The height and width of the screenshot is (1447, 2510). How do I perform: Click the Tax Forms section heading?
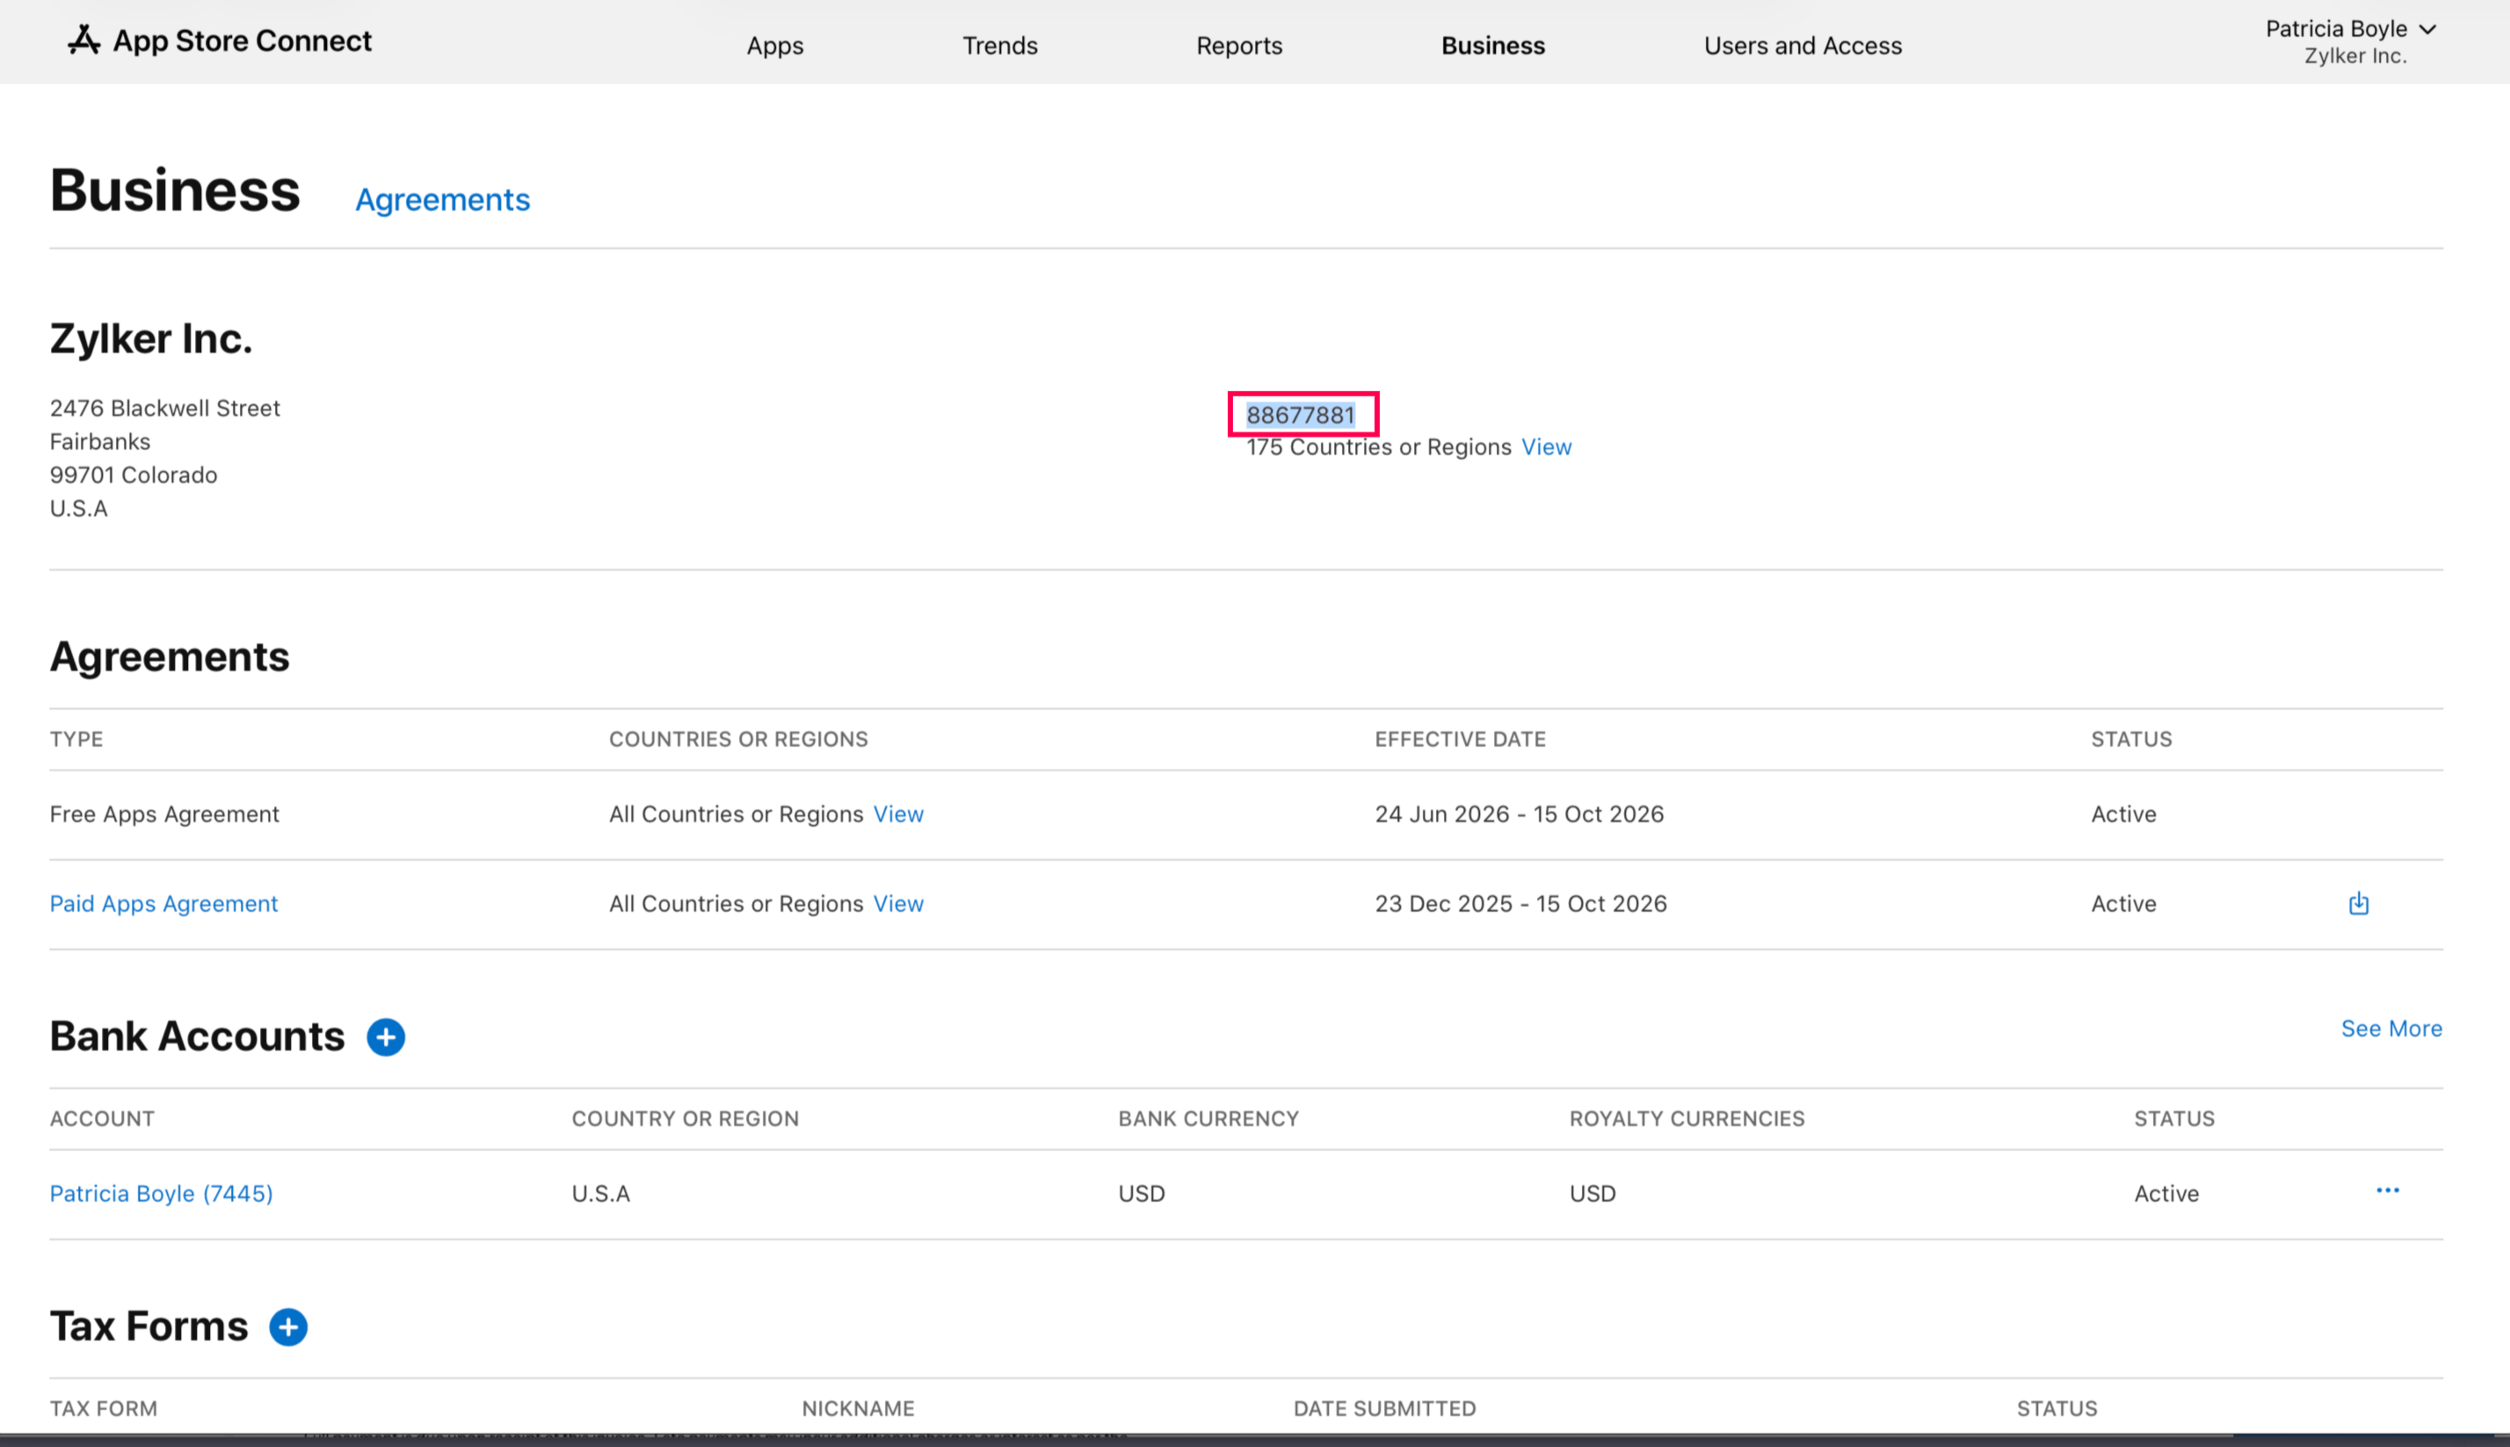(x=149, y=1327)
